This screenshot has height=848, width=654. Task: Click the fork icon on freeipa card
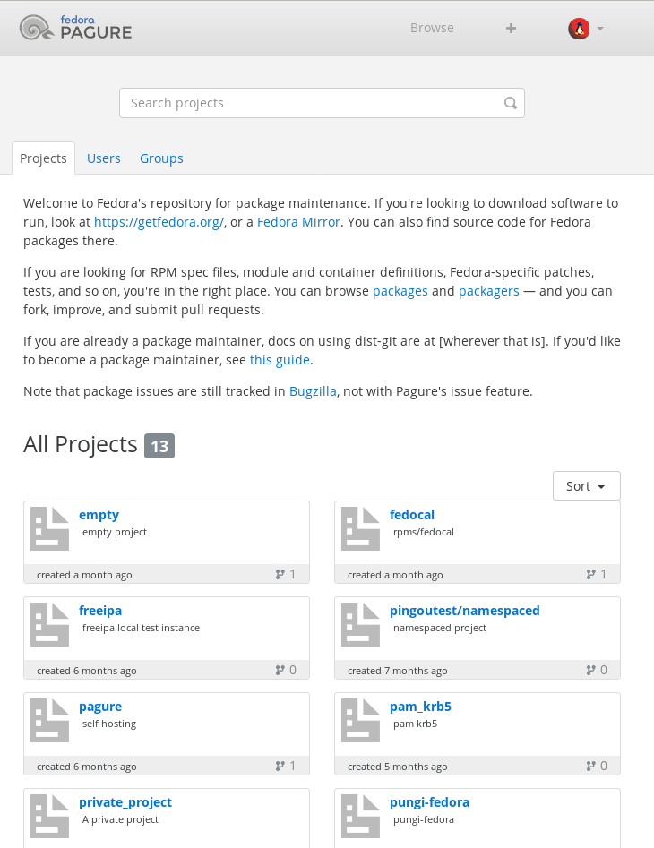tap(280, 670)
